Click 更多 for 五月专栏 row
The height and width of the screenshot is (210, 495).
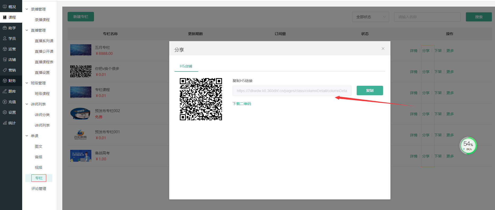click(450, 51)
